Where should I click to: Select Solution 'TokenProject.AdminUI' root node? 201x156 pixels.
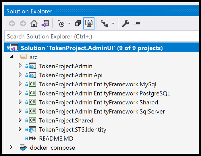tap(102, 48)
